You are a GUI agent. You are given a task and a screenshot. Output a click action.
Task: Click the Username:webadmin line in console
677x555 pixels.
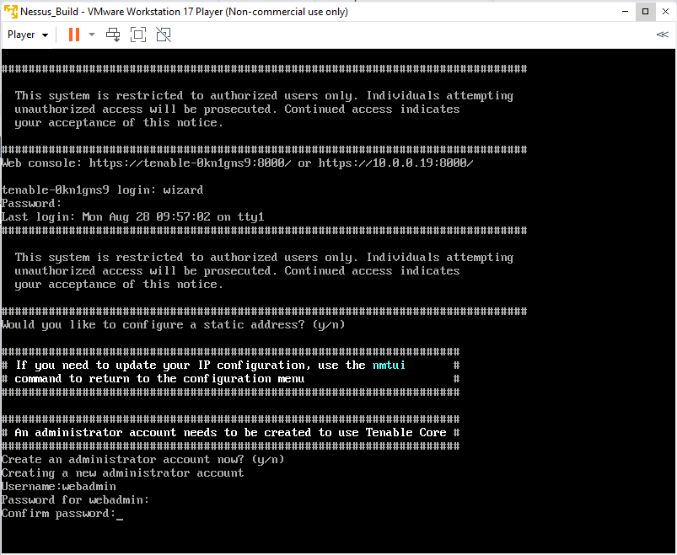point(59,487)
